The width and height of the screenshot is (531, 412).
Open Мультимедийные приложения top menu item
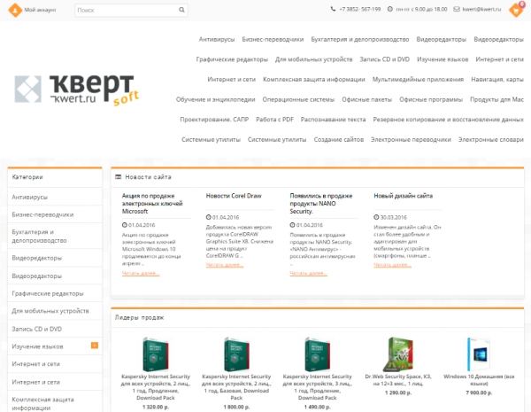(x=419, y=80)
